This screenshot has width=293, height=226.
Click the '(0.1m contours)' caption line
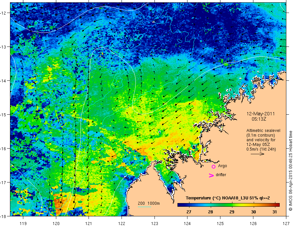[261, 135]
